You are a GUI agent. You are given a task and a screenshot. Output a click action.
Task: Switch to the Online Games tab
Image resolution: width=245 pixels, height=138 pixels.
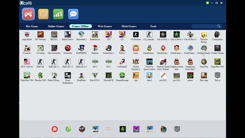pos(56,26)
